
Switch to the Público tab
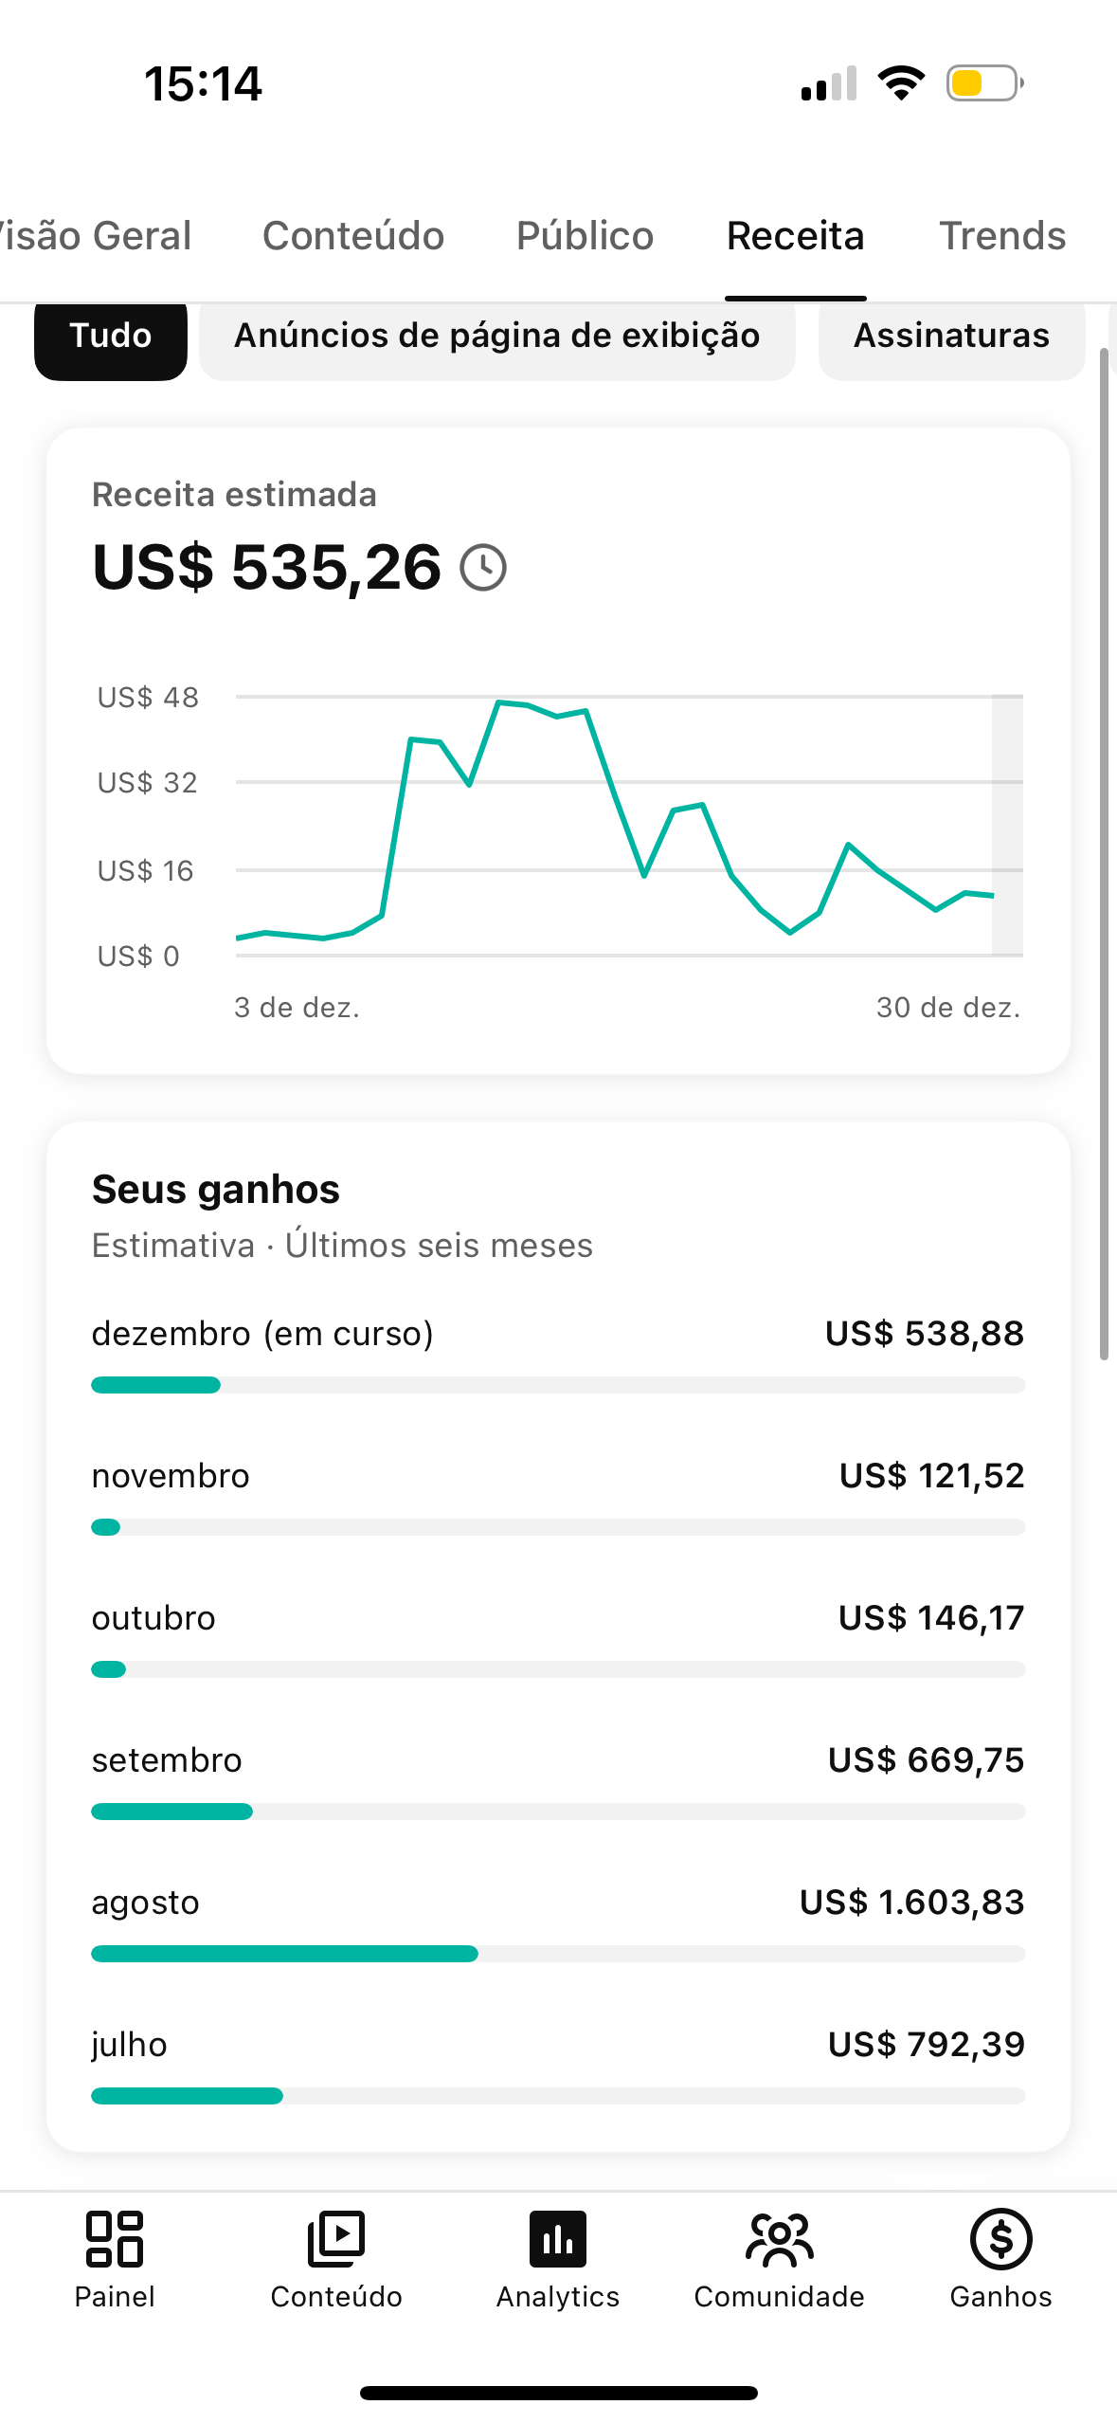[x=585, y=236]
